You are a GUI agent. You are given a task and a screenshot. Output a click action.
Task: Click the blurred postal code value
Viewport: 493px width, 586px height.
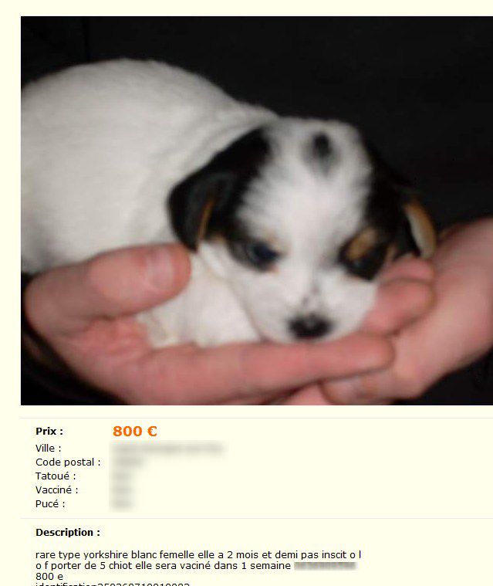(x=128, y=462)
